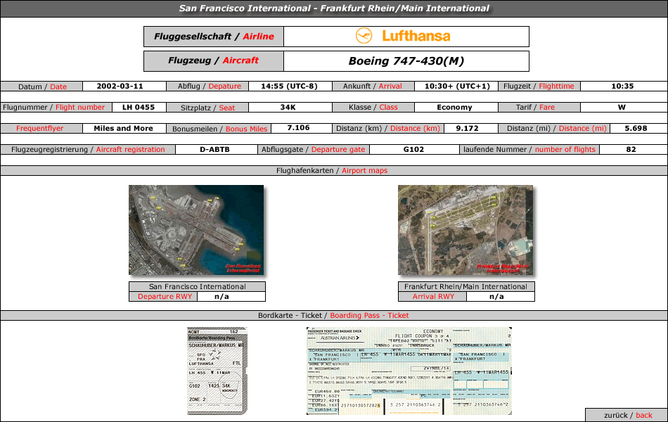
Task: Click the Flugzeugregistrierung / Aircraft registration label
Action: (88, 150)
